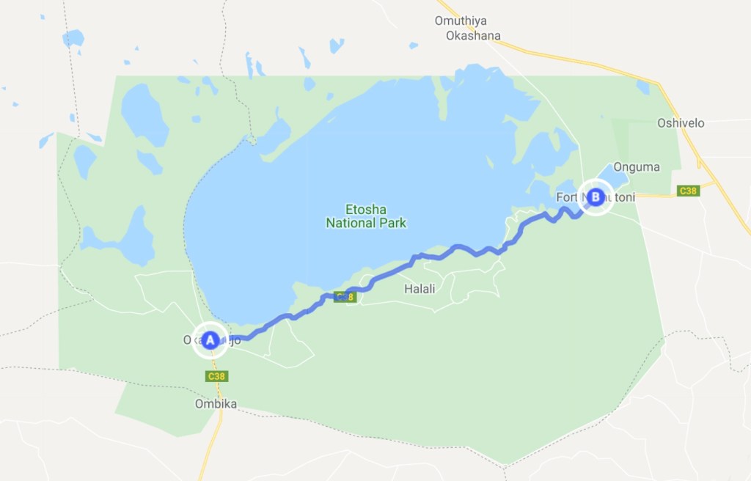Image resolution: width=751 pixels, height=481 pixels.
Task: Select the Okashana place label
Action: 473,36
